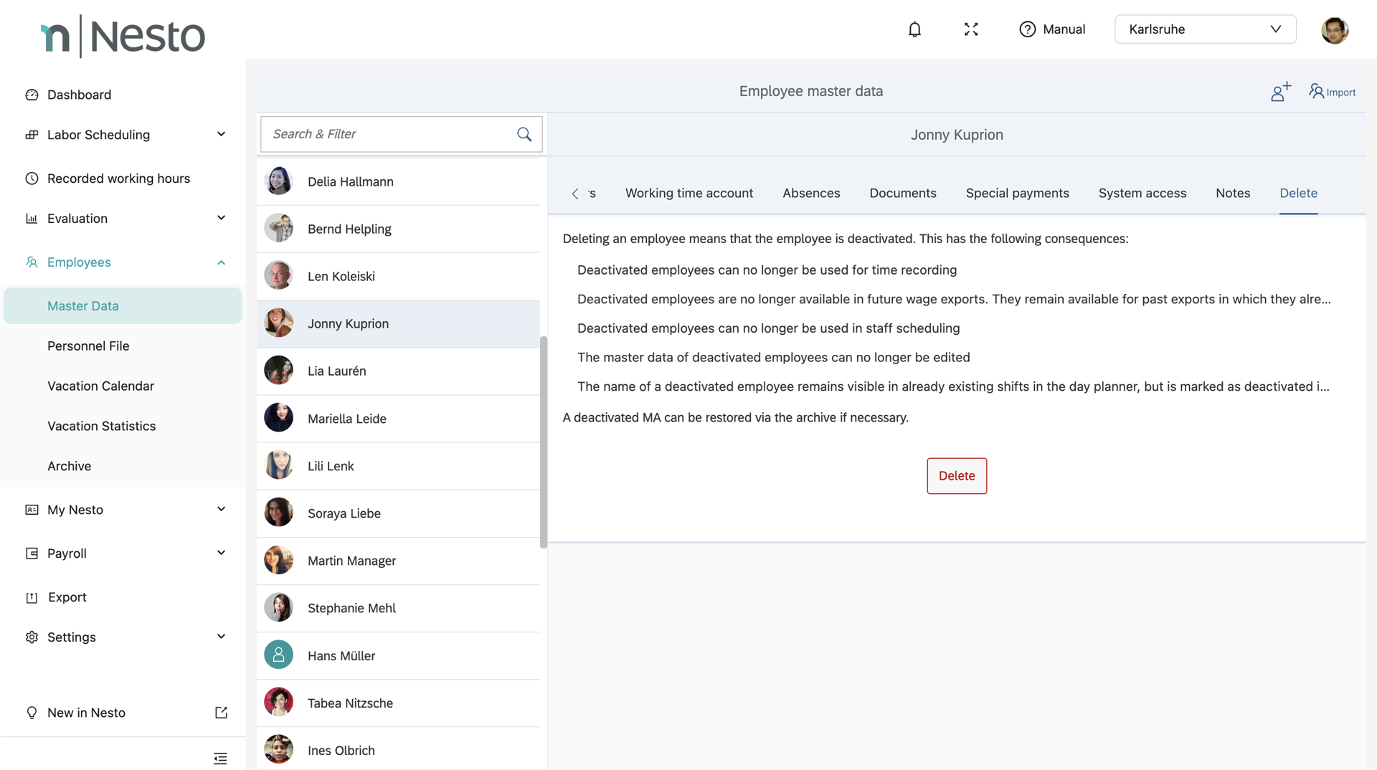The height and width of the screenshot is (770, 1377).
Task: Click the add employee icon
Action: click(x=1280, y=92)
